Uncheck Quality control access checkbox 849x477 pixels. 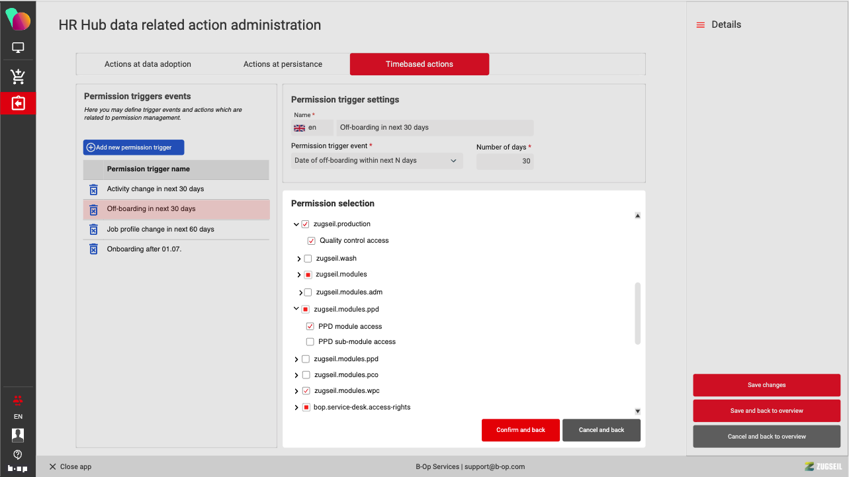pos(311,241)
